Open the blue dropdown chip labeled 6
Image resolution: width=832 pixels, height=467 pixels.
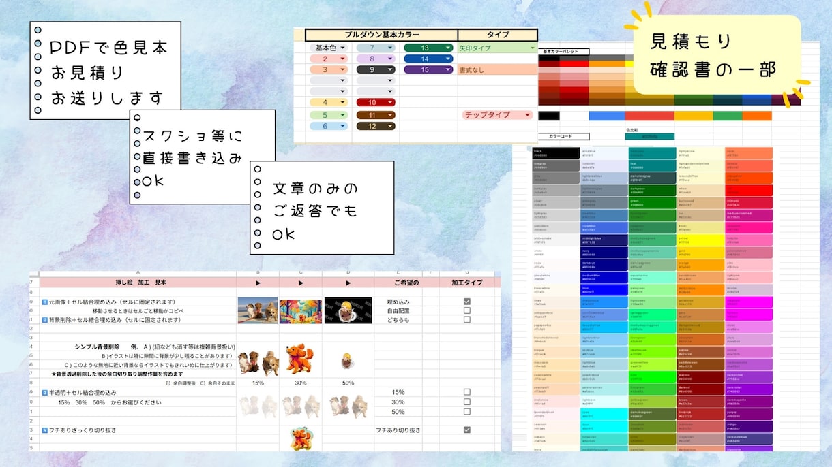329,126
